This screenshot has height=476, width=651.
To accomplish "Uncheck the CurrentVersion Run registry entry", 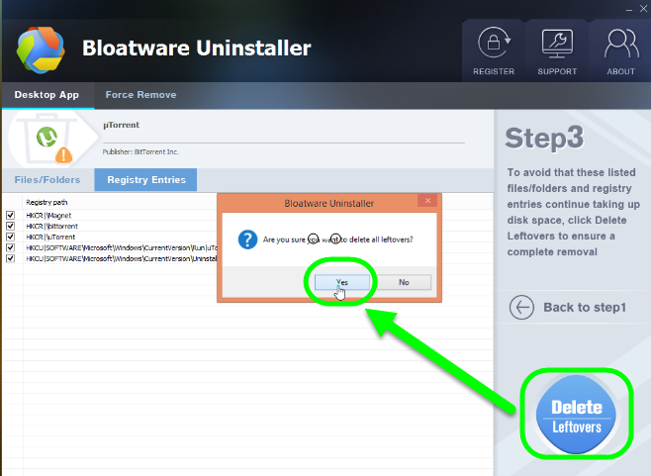I will pos(10,247).
